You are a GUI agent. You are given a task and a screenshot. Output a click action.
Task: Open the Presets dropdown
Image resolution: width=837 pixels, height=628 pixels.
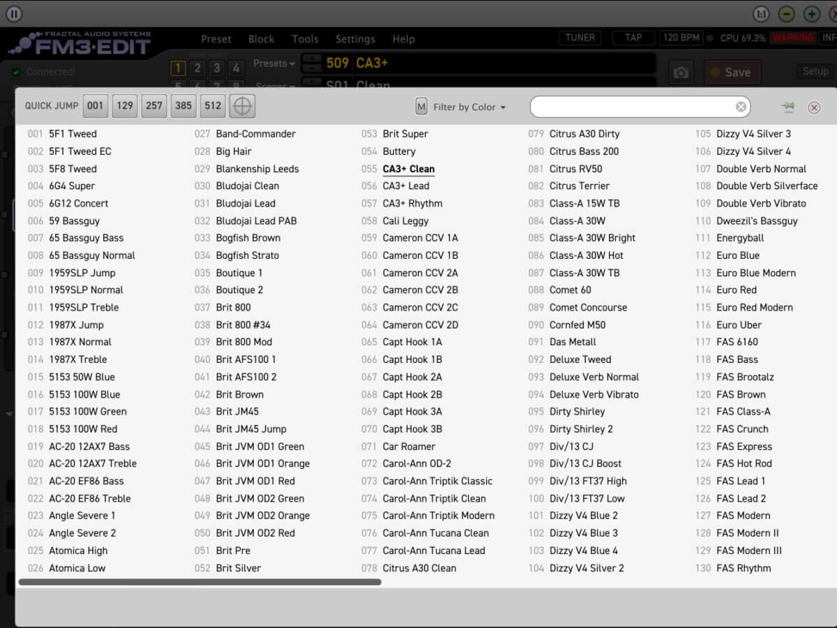(274, 63)
